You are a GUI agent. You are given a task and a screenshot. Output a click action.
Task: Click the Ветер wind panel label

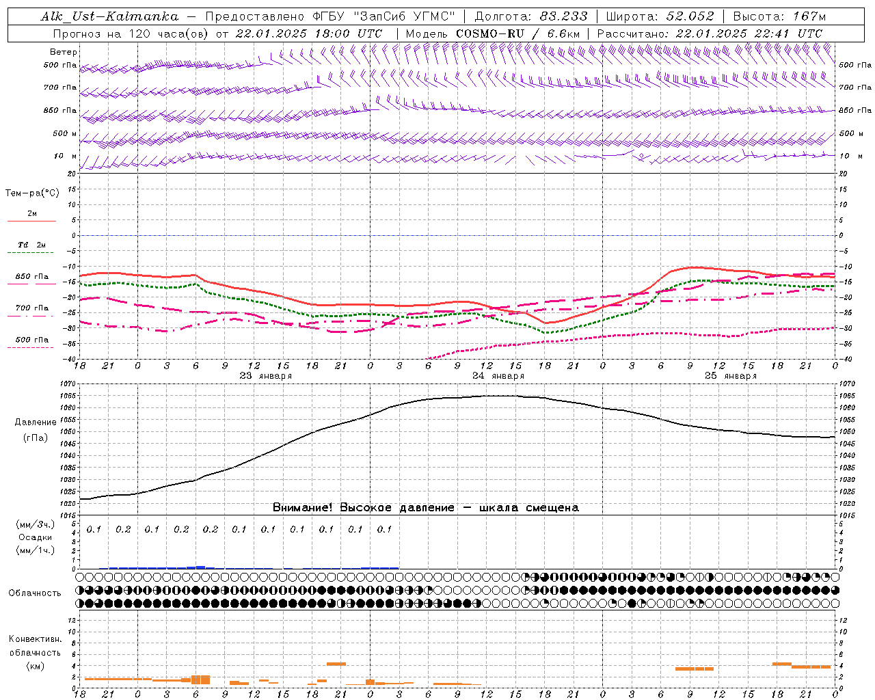[x=63, y=52]
